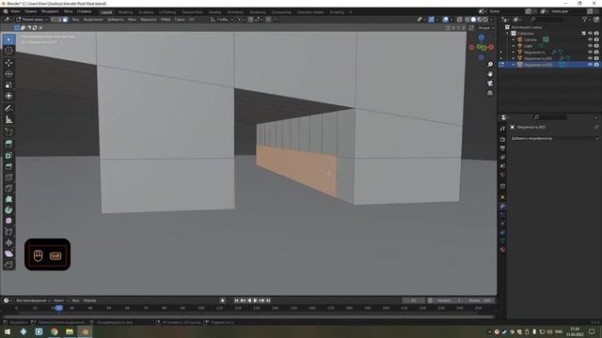Screen dimensions: 602x338
Task: Activate the Extrude Region tool
Action: click(8, 144)
